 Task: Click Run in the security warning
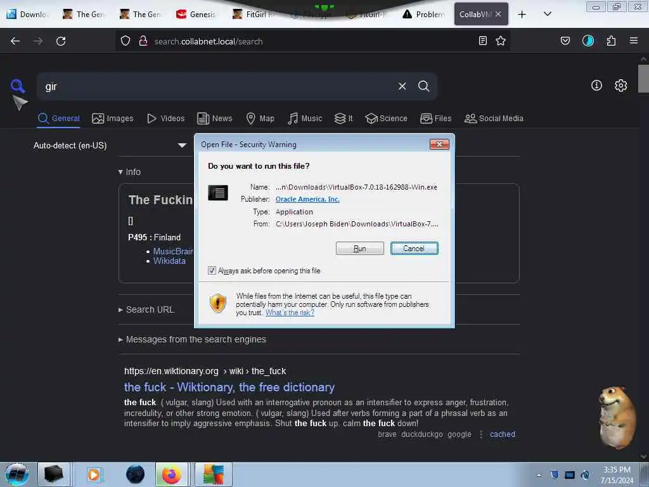point(360,249)
